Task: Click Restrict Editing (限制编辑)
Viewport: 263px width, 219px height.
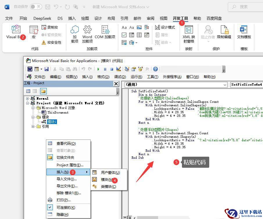Action: 224,32
